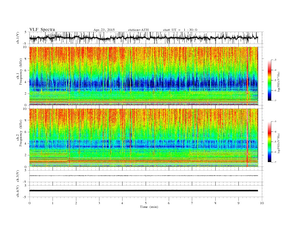Click the "5" volt tick of ch.1(V) panel
This screenshot has width=295, height=228.
coord(26,32)
